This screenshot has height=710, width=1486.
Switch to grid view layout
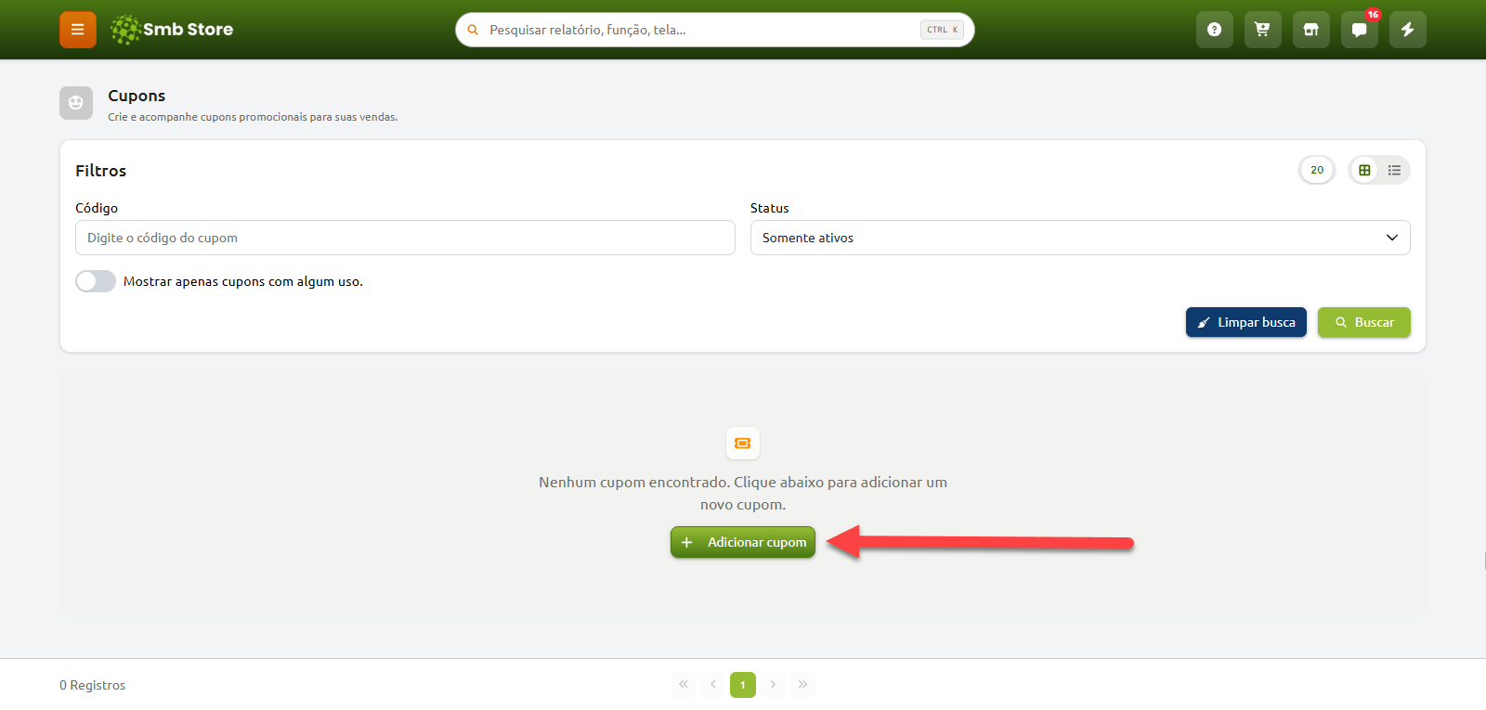coord(1364,170)
